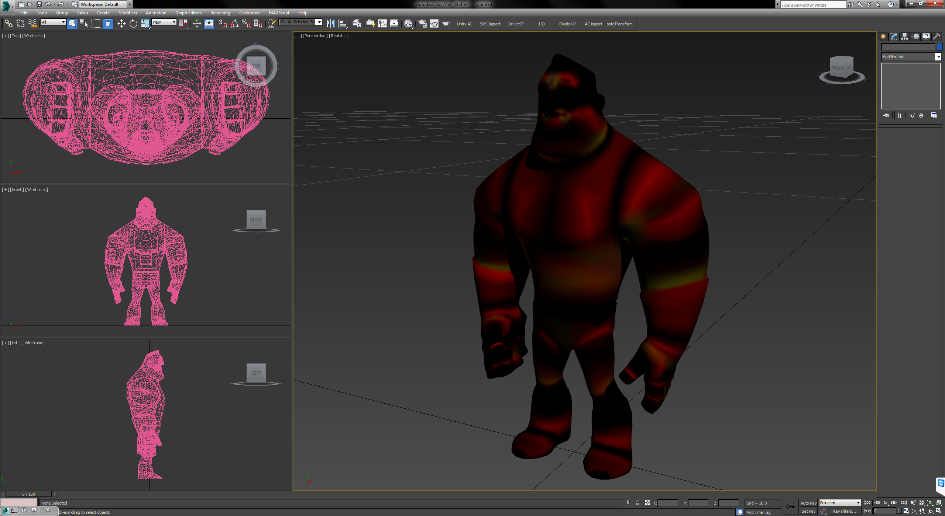Switch to the Utilities panel hammer icon
This screenshot has height=516, width=945.
pos(937,36)
